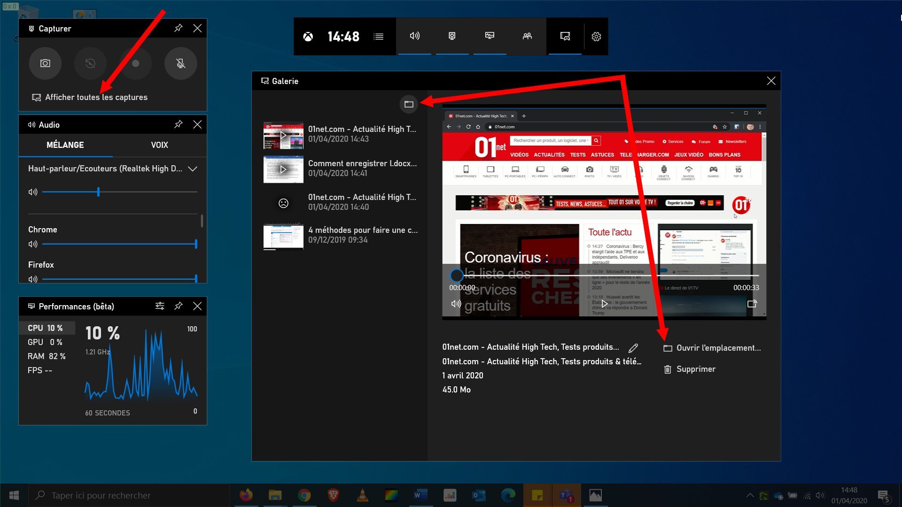Close the Galerie window
Image resolution: width=902 pixels, height=507 pixels.
click(771, 81)
